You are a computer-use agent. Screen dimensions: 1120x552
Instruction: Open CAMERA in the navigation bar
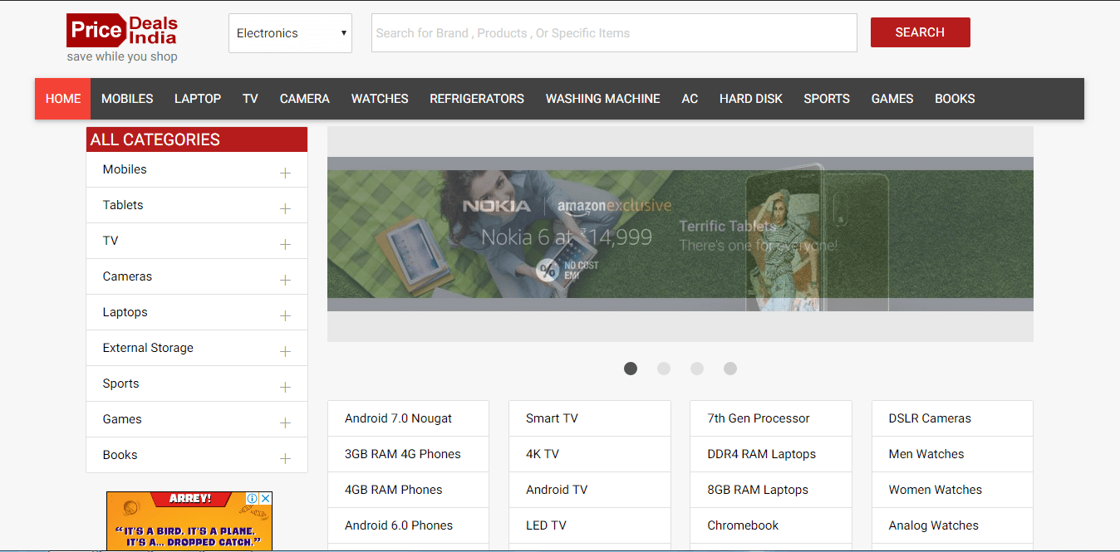(x=305, y=99)
